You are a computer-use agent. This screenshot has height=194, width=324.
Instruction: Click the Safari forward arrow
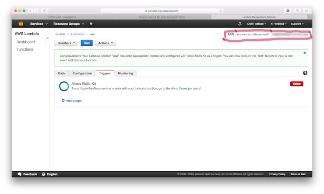pos(36,11)
